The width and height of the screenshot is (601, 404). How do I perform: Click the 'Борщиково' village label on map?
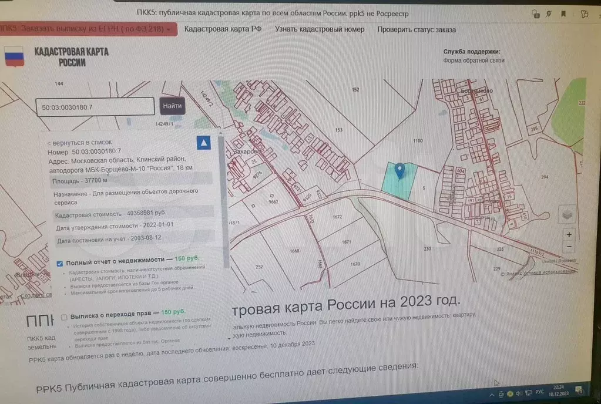coord(476,91)
